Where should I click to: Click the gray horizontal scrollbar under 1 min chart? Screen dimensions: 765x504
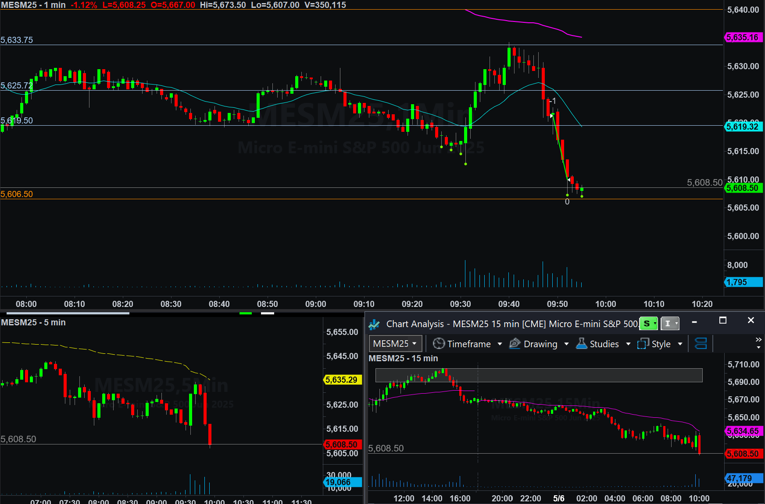tap(68, 313)
